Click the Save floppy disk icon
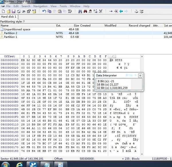The height and width of the screenshot is (167, 172). pos(13,11)
